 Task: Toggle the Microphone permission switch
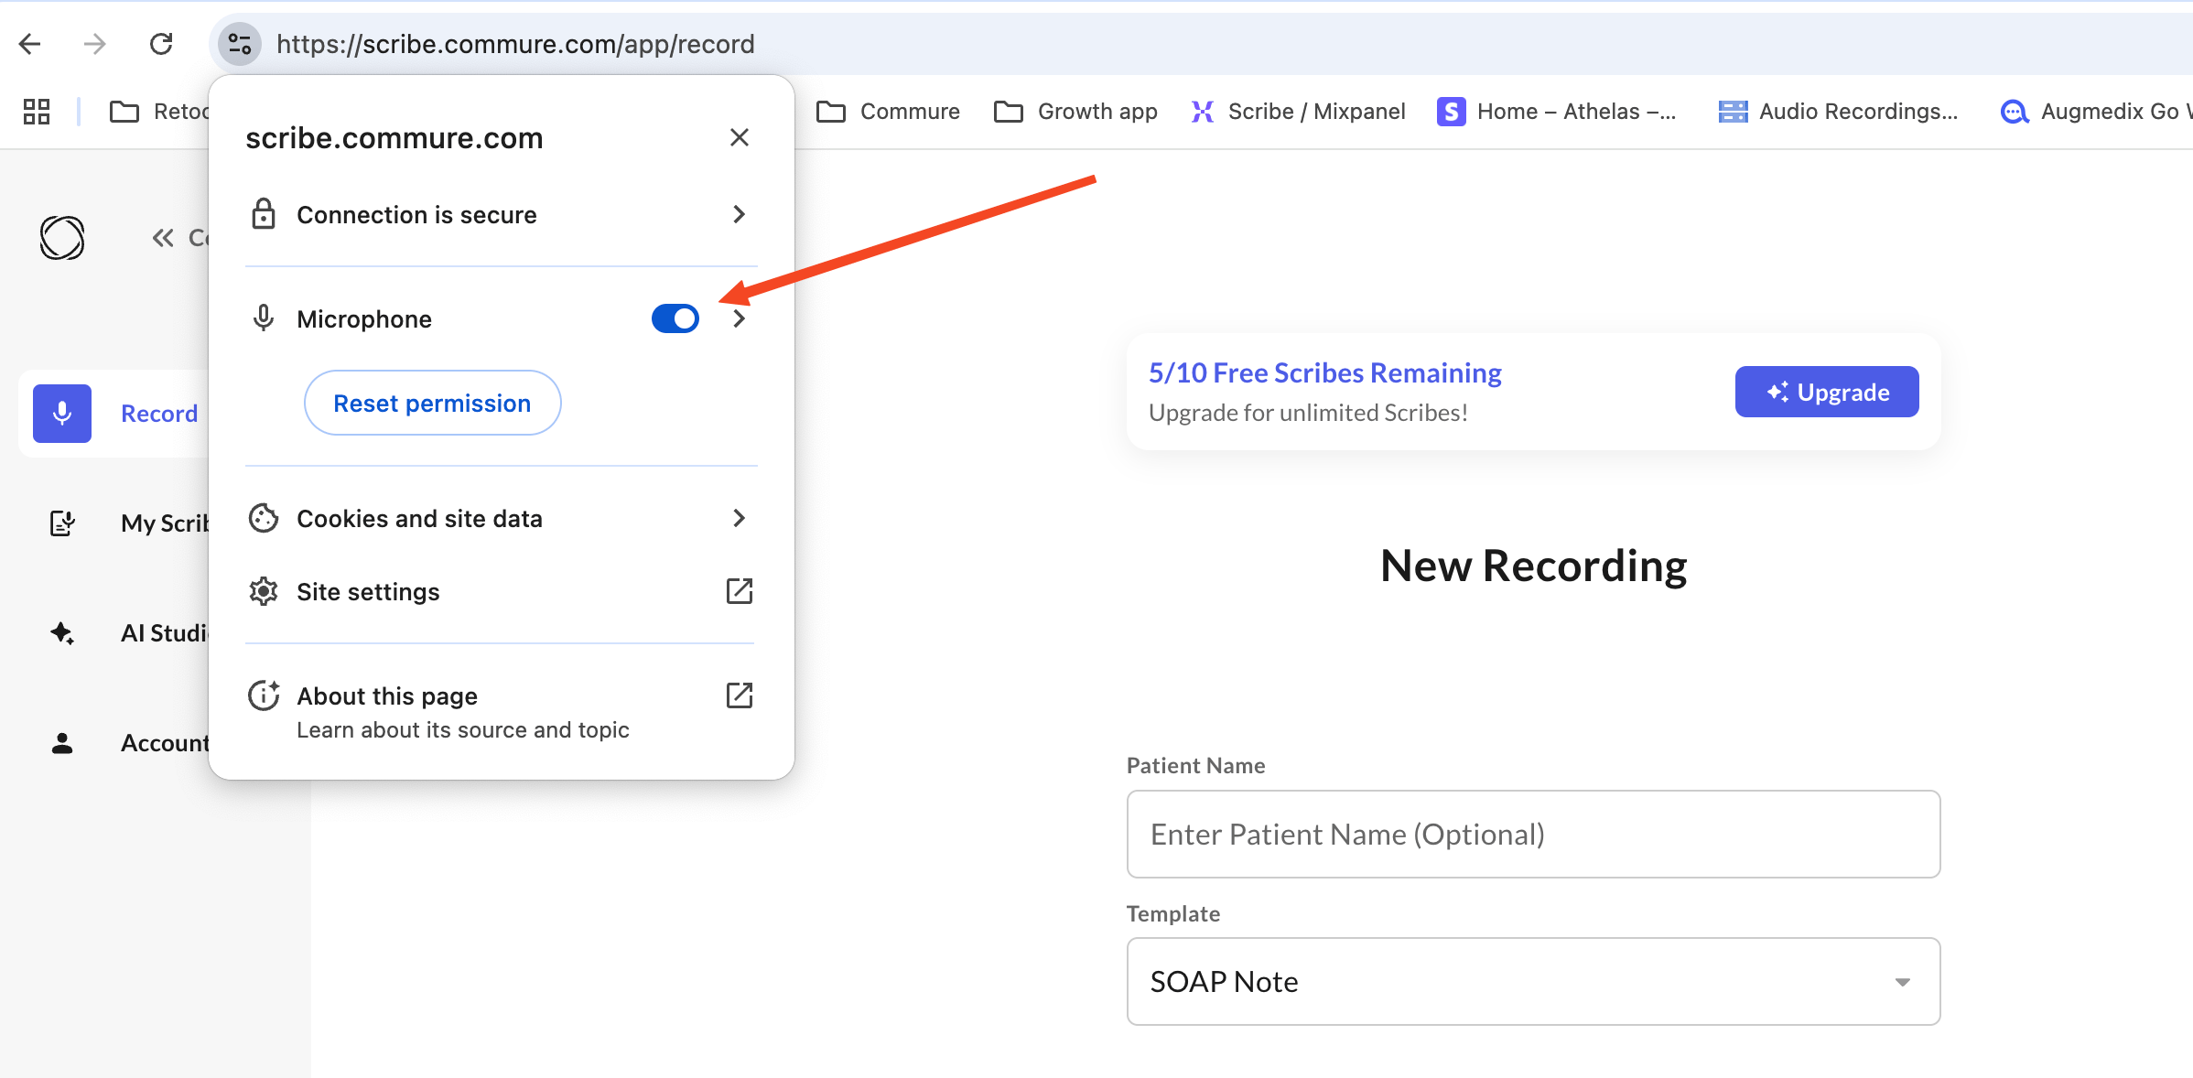[675, 318]
